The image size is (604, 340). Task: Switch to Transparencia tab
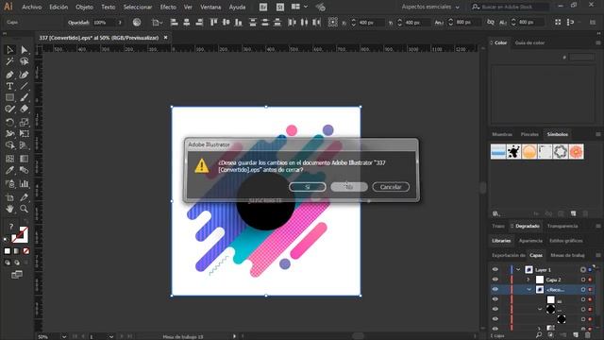(562, 226)
